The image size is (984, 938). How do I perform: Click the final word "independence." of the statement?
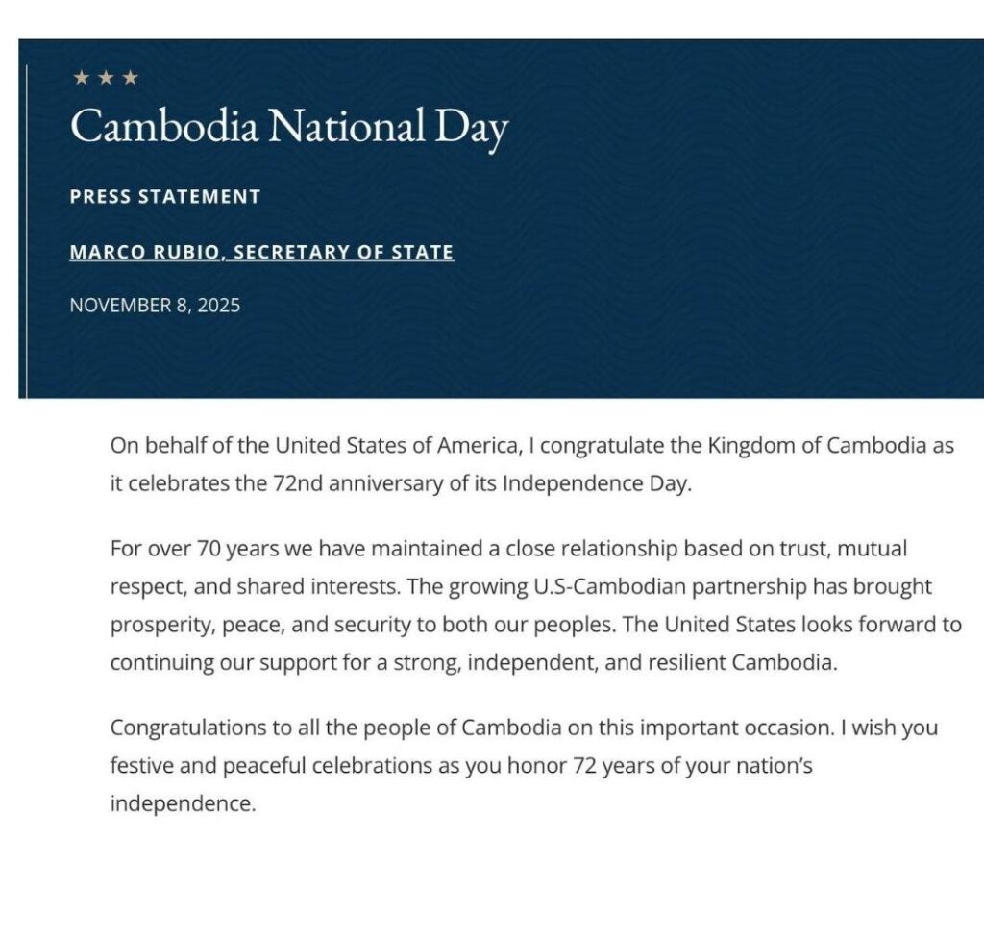point(183,803)
